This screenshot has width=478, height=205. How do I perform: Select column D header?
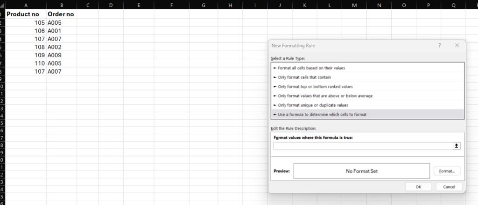point(111,5)
